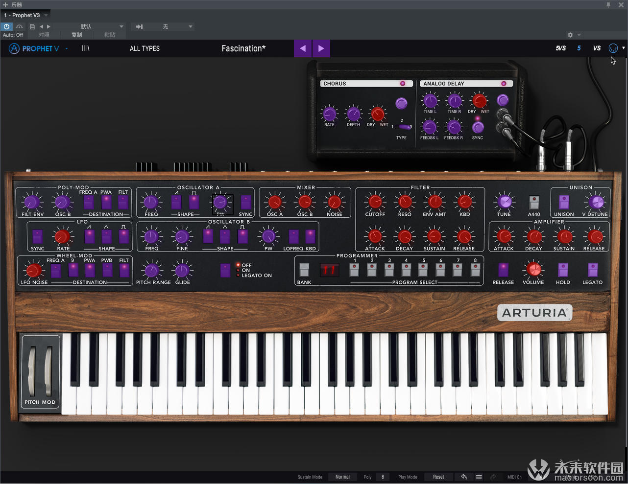Click the Analog Delay TIME L knob
The image size is (628, 484).
[x=430, y=101]
